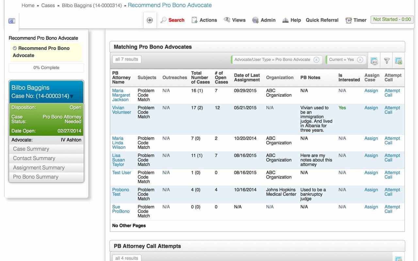Attempt Call for Sue ProBono

(x=392, y=209)
